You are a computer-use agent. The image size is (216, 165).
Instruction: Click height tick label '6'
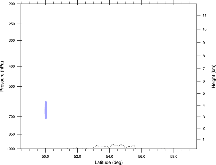pos(204,81)
